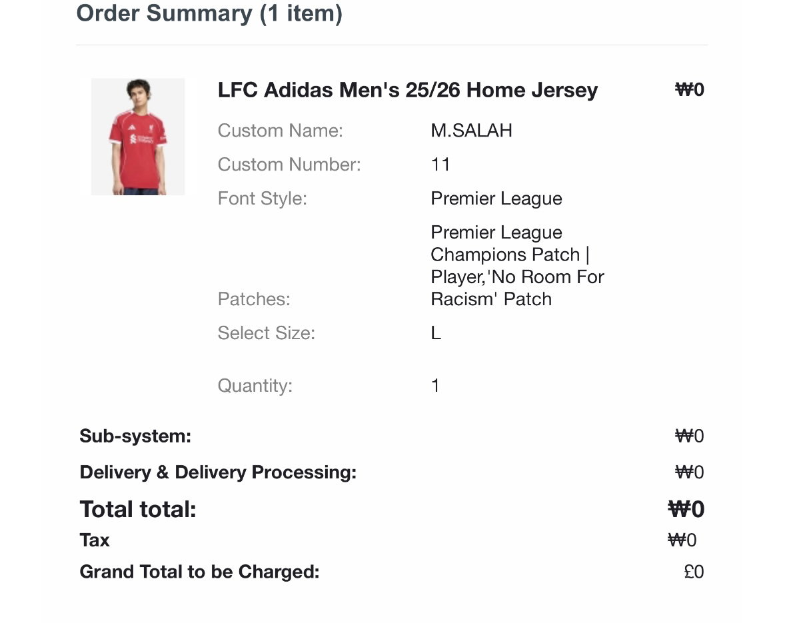Screen dimensions: 785x623
Task: Select the Premier League Champions Patch text
Action: click(505, 244)
